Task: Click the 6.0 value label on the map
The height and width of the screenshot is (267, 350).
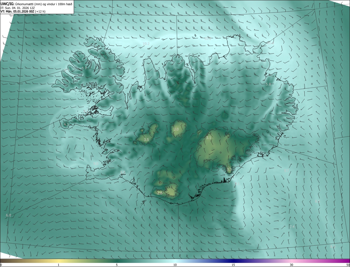Action: pyautogui.click(x=8, y=215)
